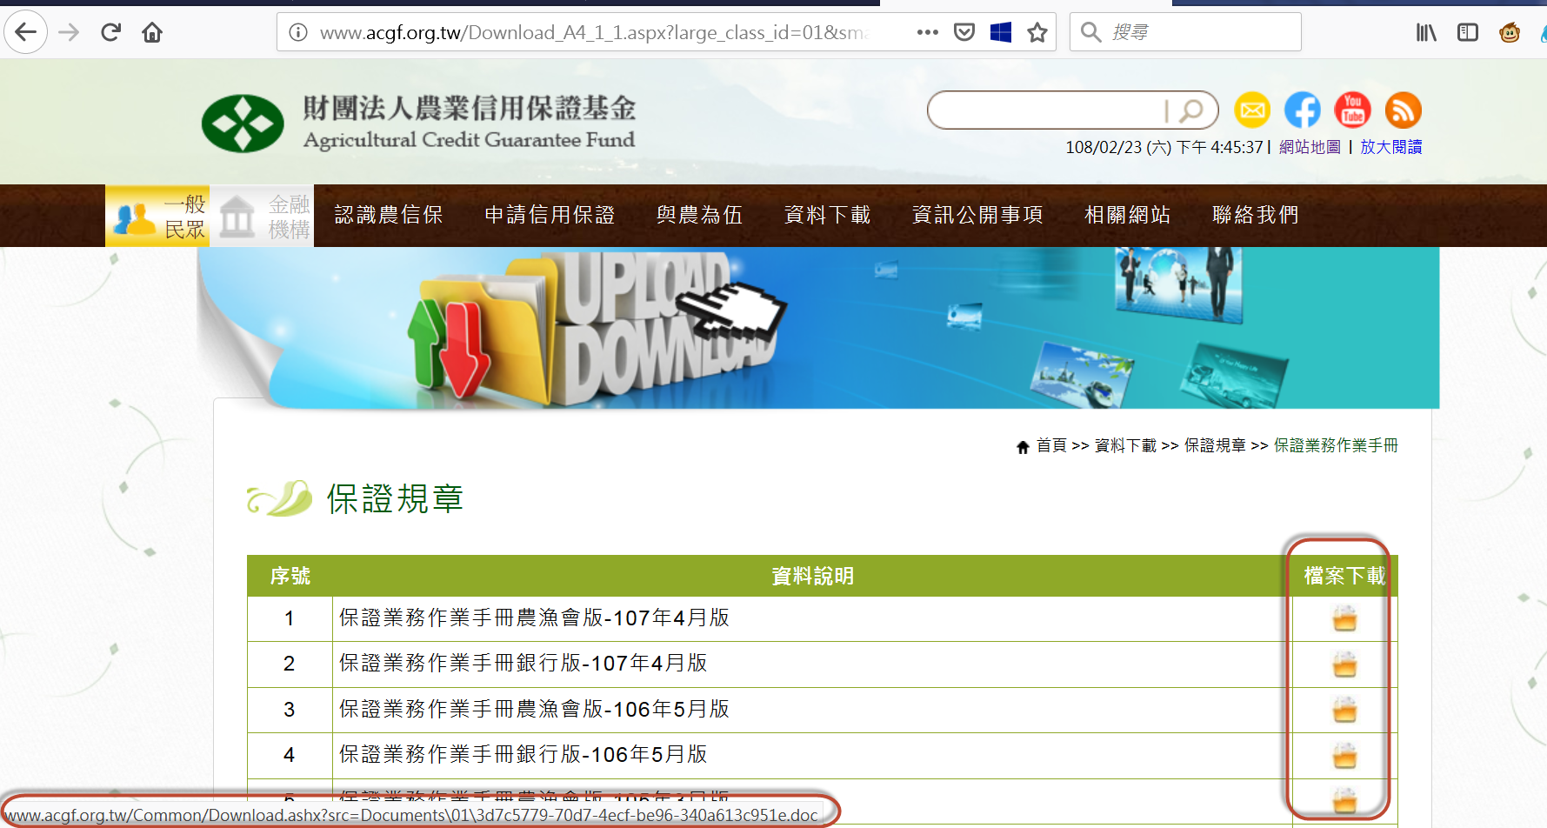1547x828 pixels.
Task: Click the 資料說明 column header
Action: (x=812, y=576)
